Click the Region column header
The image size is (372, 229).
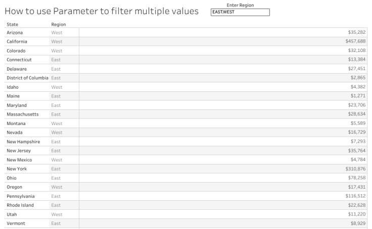[x=58, y=24]
